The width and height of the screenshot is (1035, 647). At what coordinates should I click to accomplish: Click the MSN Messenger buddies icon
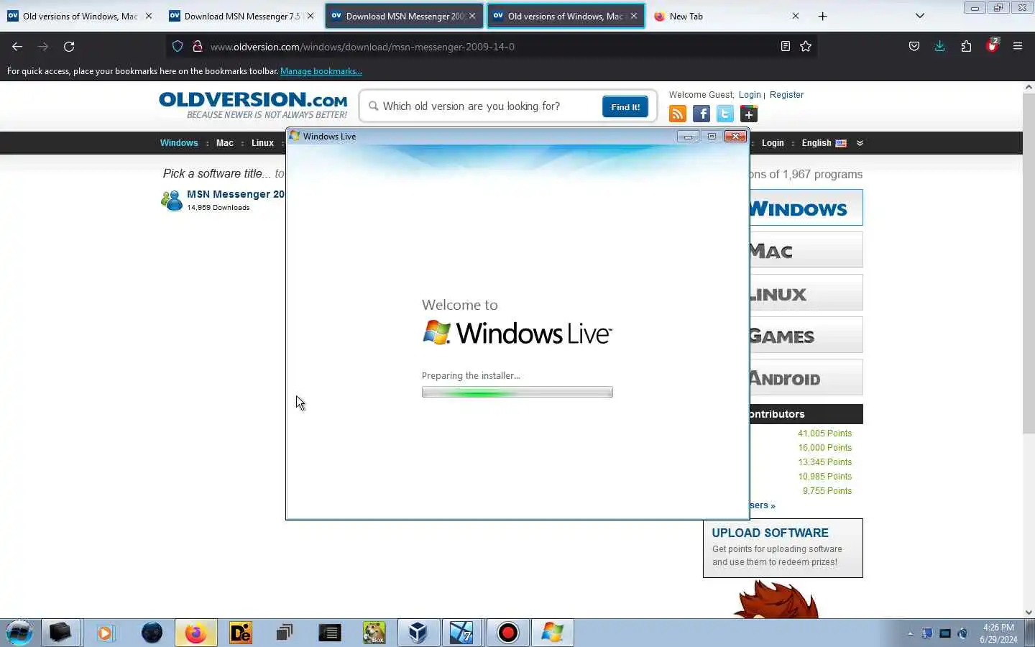click(172, 200)
